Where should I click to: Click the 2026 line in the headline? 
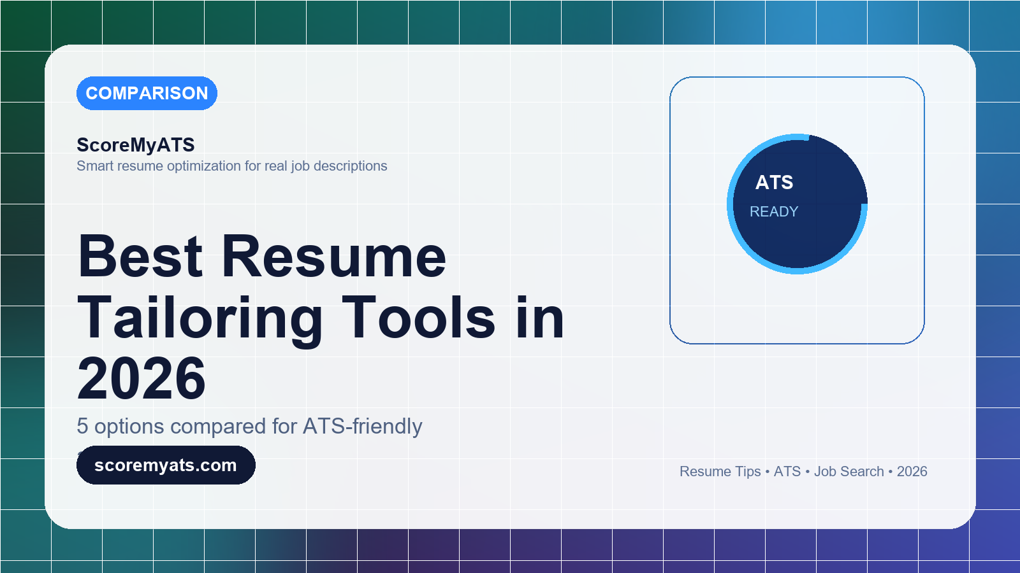pos(142,379)
